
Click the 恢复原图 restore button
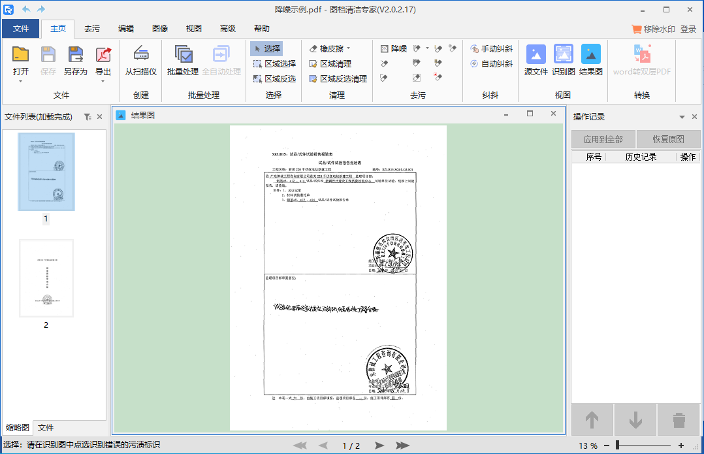coord(668,139)
